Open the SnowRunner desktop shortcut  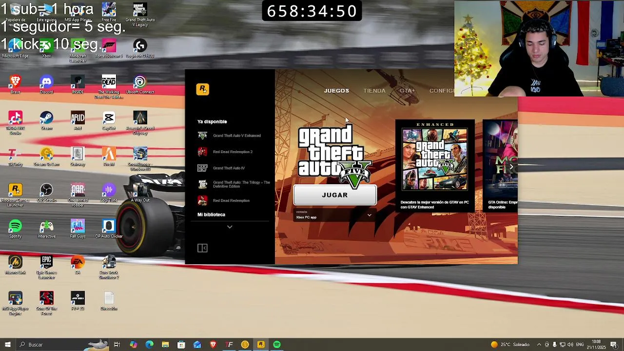point(140,159)
